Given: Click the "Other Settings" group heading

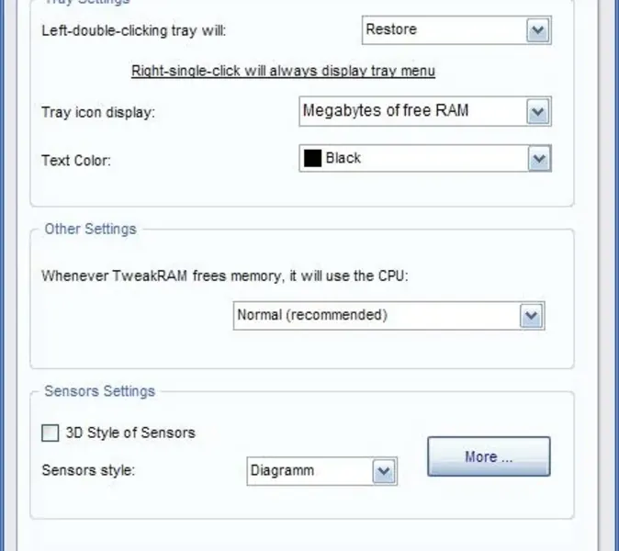Looking at the screenshot, I should click(90, 229).
